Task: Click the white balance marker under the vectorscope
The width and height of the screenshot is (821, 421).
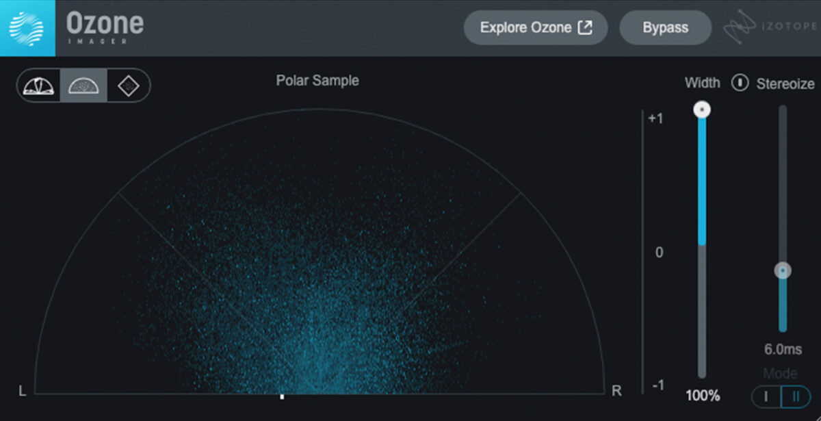Action: (282, 396)
